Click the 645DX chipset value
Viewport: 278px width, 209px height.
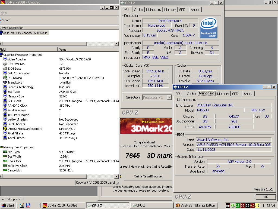click(234, 116)
